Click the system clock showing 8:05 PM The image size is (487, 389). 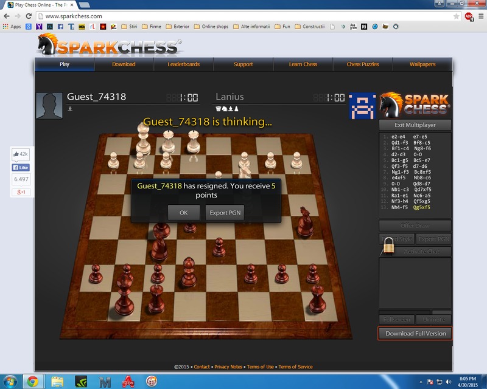coord(468,382)
